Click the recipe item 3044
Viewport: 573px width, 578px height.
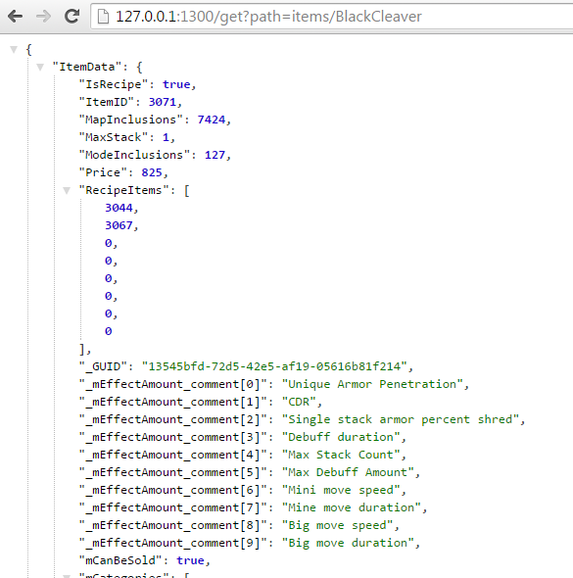119,208
